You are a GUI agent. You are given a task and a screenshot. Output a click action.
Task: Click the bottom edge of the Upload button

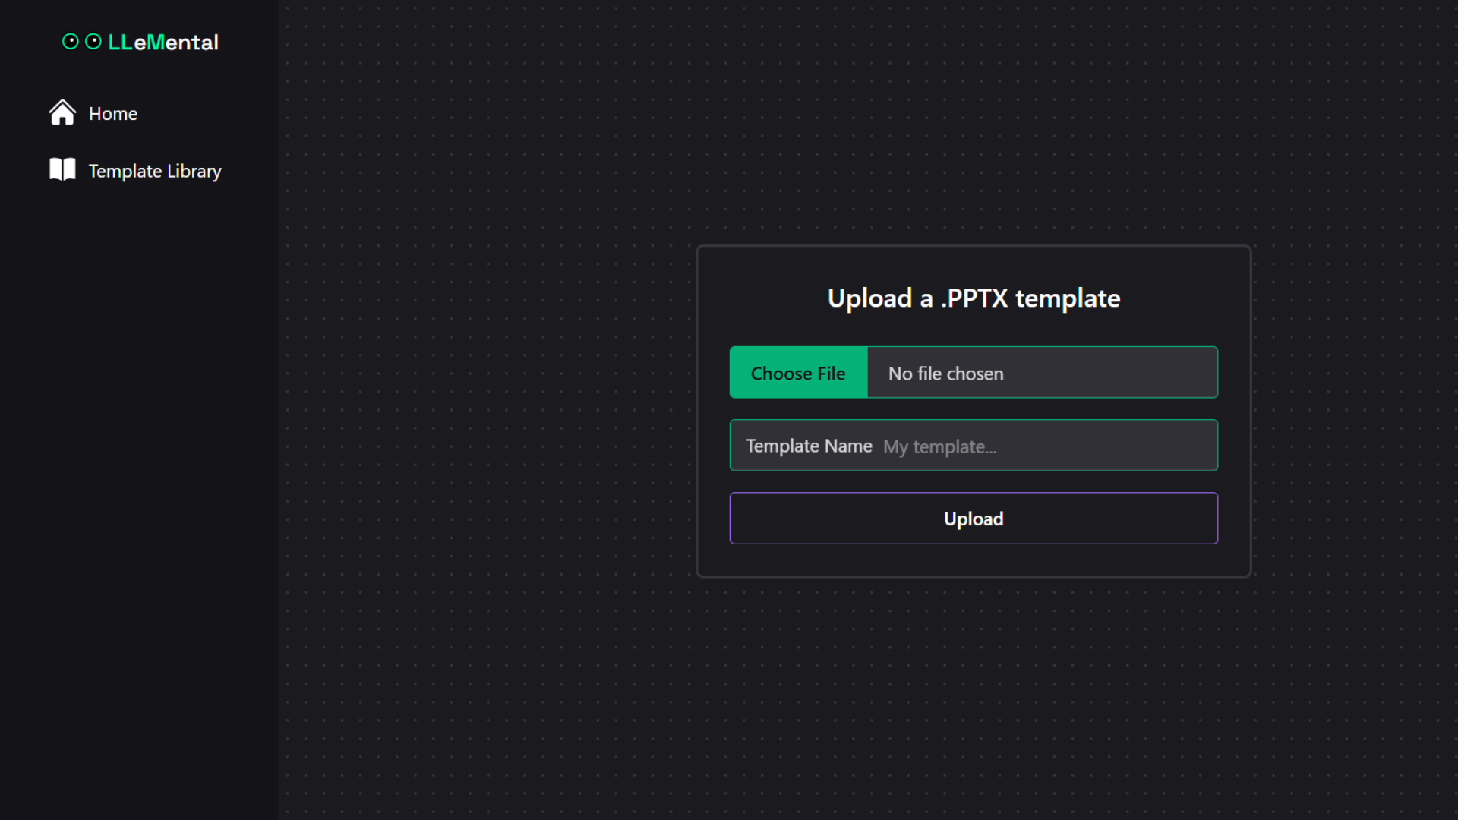(973, 541)
